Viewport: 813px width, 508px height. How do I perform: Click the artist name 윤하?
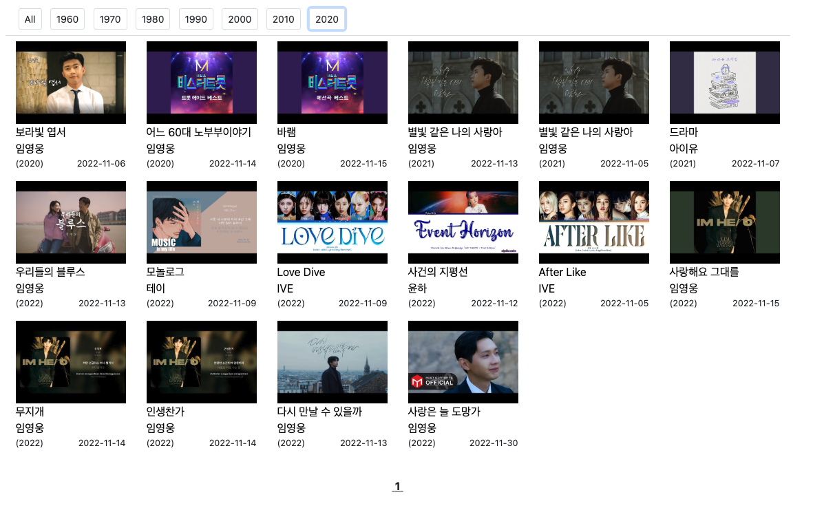[417, 288]
